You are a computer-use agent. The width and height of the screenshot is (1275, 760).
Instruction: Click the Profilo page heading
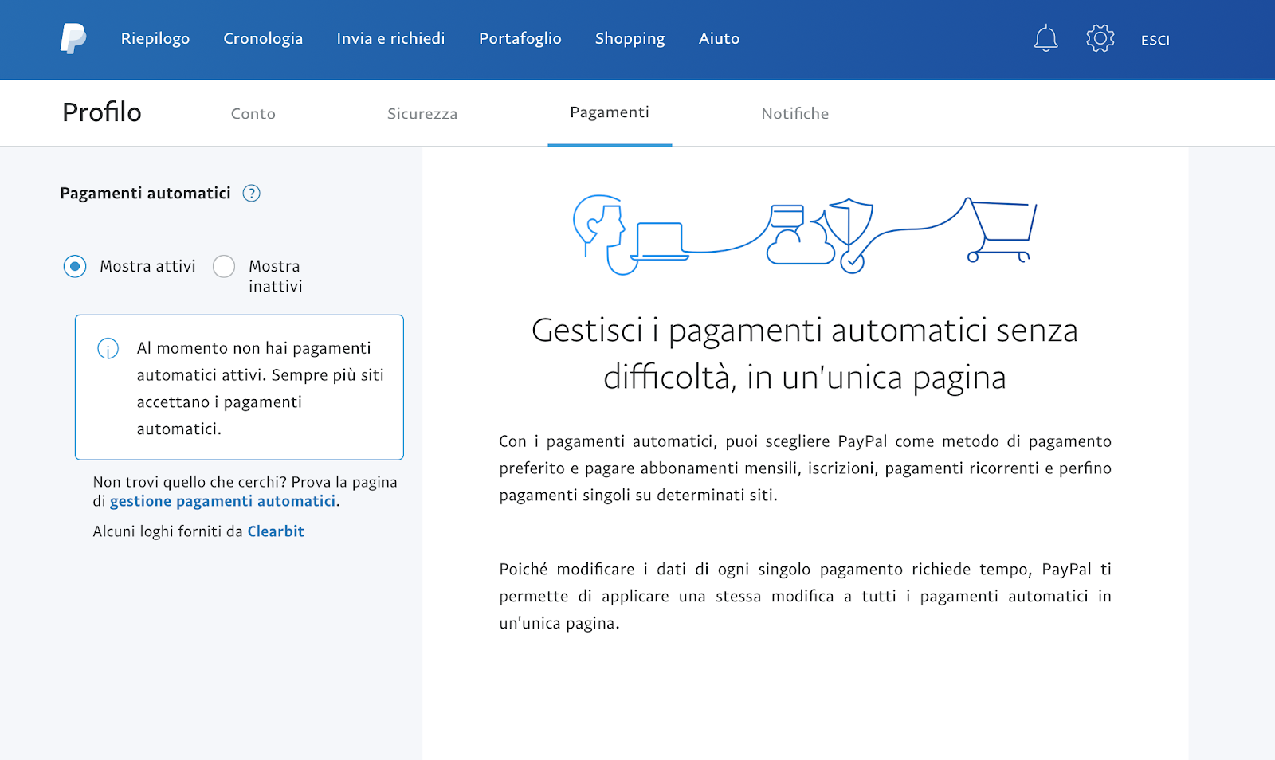pos(102,112)
